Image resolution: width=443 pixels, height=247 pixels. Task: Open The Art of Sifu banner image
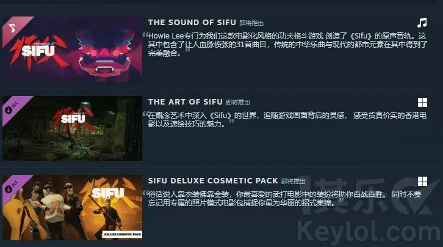point(73,128)
